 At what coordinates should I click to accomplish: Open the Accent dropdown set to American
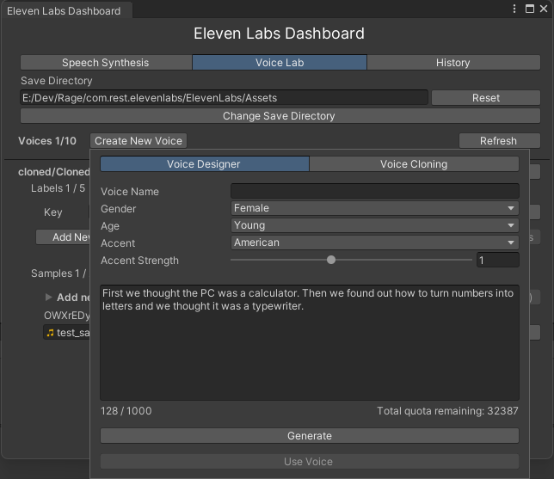(374, 243)
